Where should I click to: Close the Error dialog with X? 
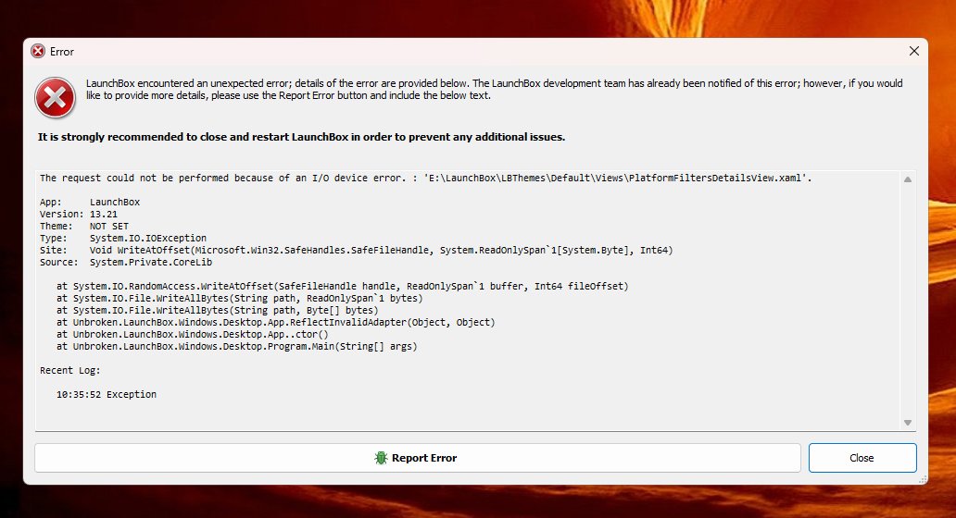[x=914, y=51]
